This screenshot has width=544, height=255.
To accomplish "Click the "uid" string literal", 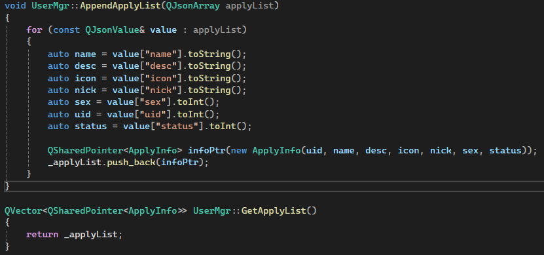I will tap(153, 114).
